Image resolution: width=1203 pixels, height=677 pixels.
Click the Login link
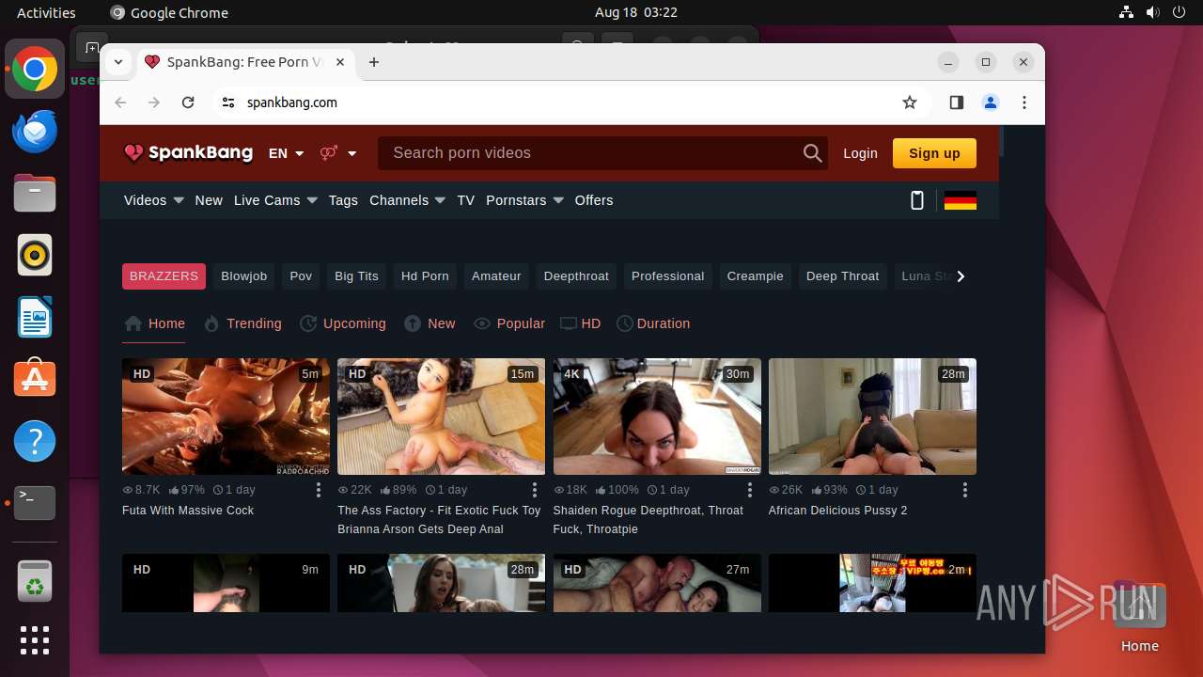(860, 153)
